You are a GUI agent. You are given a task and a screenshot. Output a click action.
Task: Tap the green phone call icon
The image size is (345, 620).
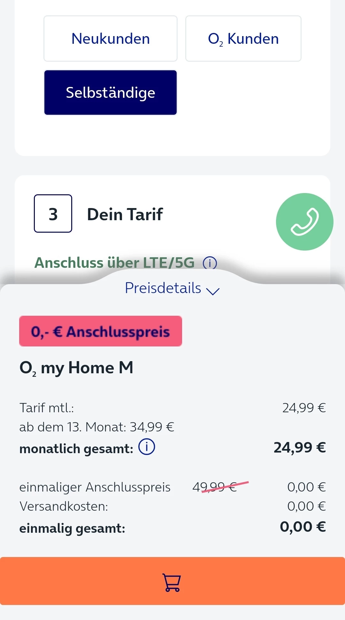[304, 222]
